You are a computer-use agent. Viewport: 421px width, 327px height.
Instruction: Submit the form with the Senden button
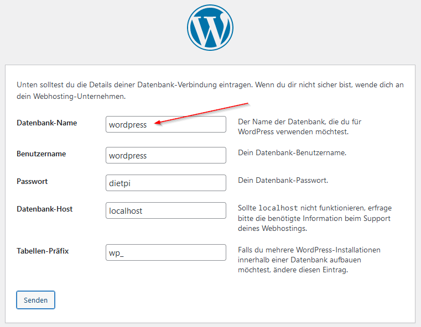point(36,300)
